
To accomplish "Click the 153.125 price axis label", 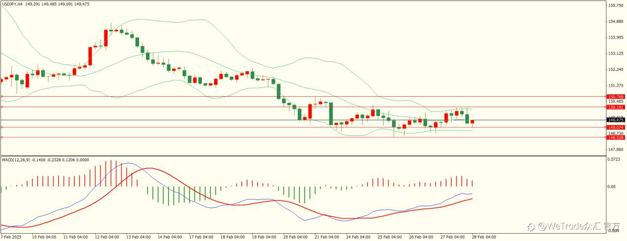I will (x=615, y=53).
